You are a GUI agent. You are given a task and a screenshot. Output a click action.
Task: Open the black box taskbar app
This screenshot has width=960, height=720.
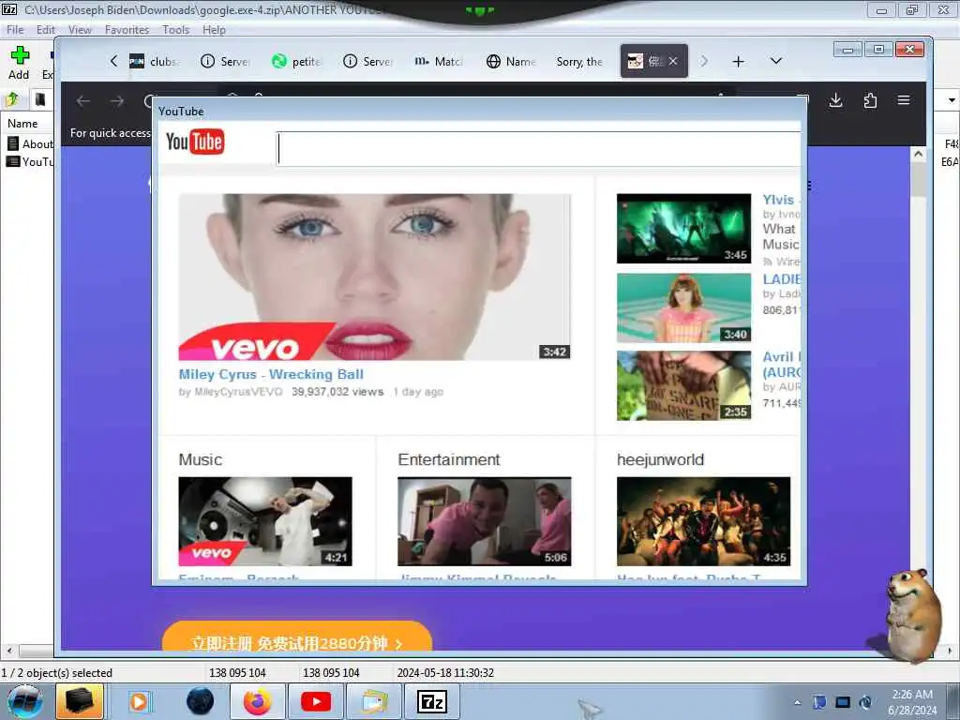coord(80,701)
